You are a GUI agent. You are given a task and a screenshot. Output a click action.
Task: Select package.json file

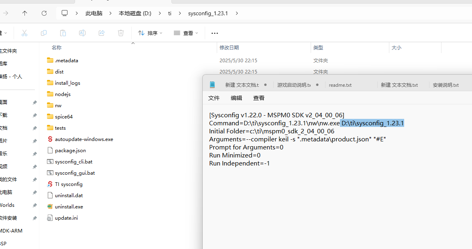click(x=67, y=150)
